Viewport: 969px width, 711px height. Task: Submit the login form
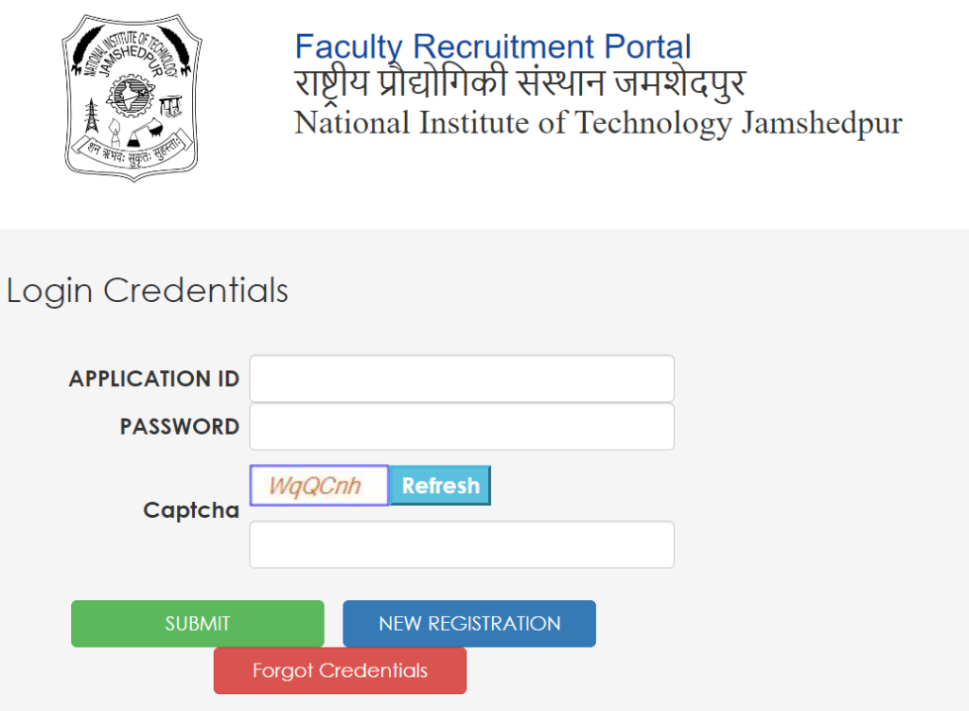pyautogui.click(x=197, y=623)
